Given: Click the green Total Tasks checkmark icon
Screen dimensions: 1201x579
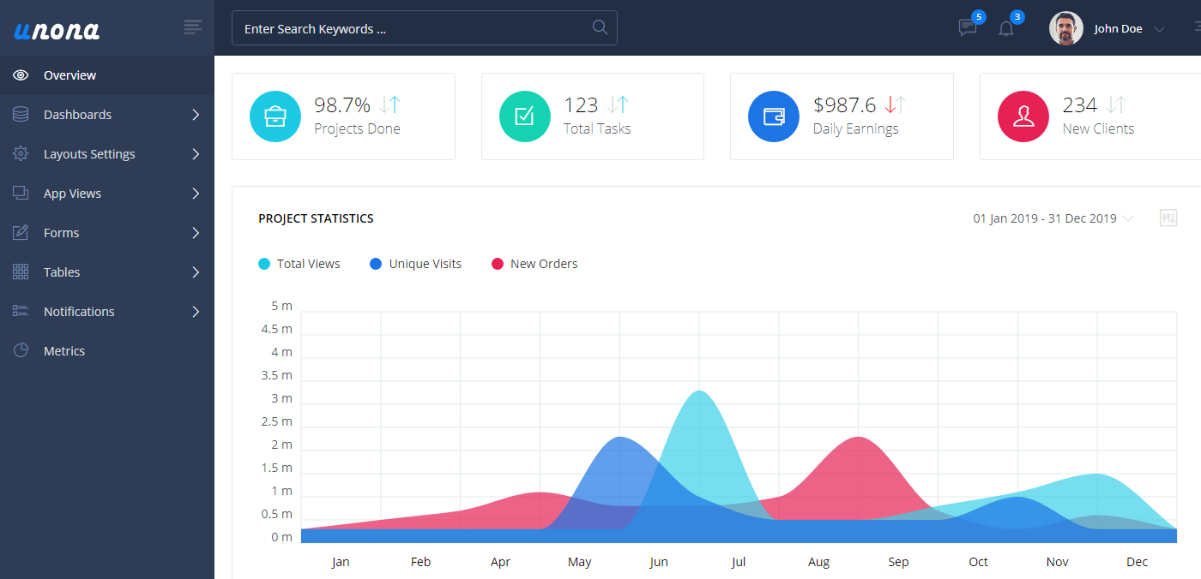Looking at the screenshot, I should [x=524, y=116].
